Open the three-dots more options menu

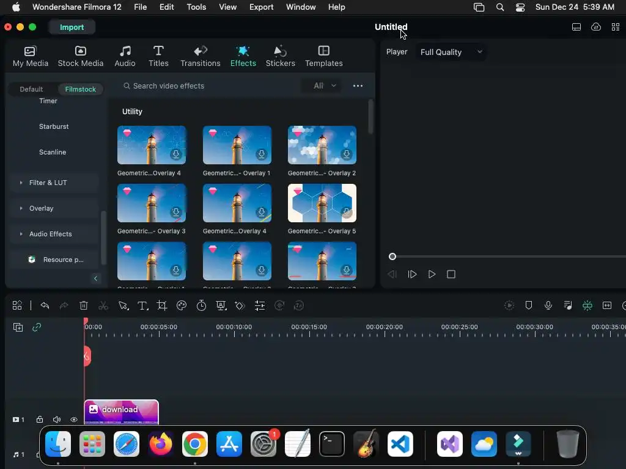(358, 85)
